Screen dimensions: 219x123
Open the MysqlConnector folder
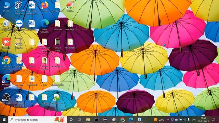pyautogui.click(x=57, y=6)
